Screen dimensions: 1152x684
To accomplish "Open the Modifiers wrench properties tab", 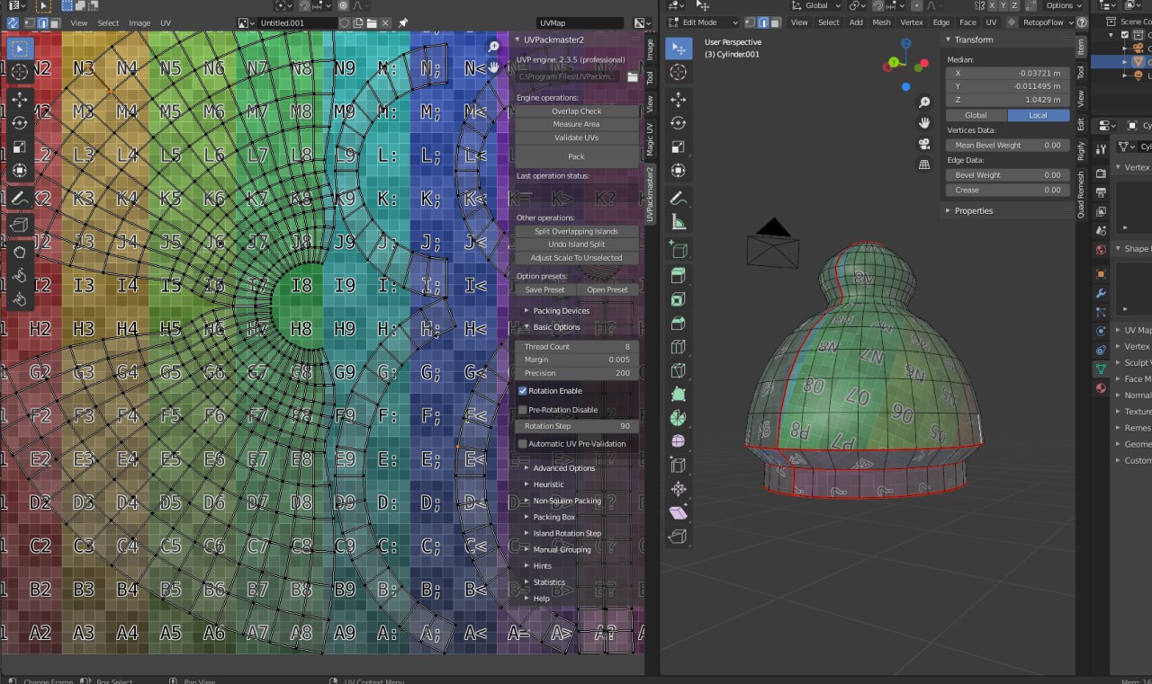I will (1101, 293).
